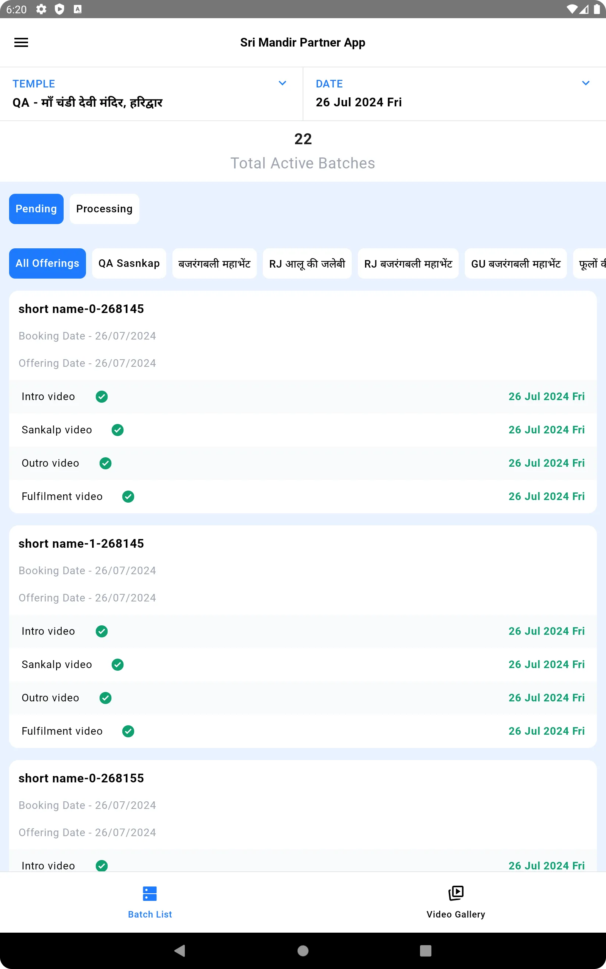Viewport: 606px width, 969px height.
Task: Click the settings gear in status bar
Action: pyautogui.click(x=41, y=9)
